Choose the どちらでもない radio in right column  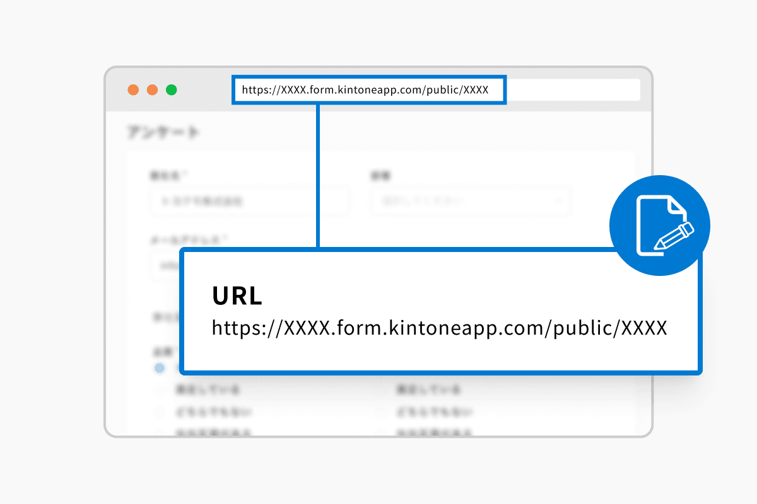click(x=380, y=413)
